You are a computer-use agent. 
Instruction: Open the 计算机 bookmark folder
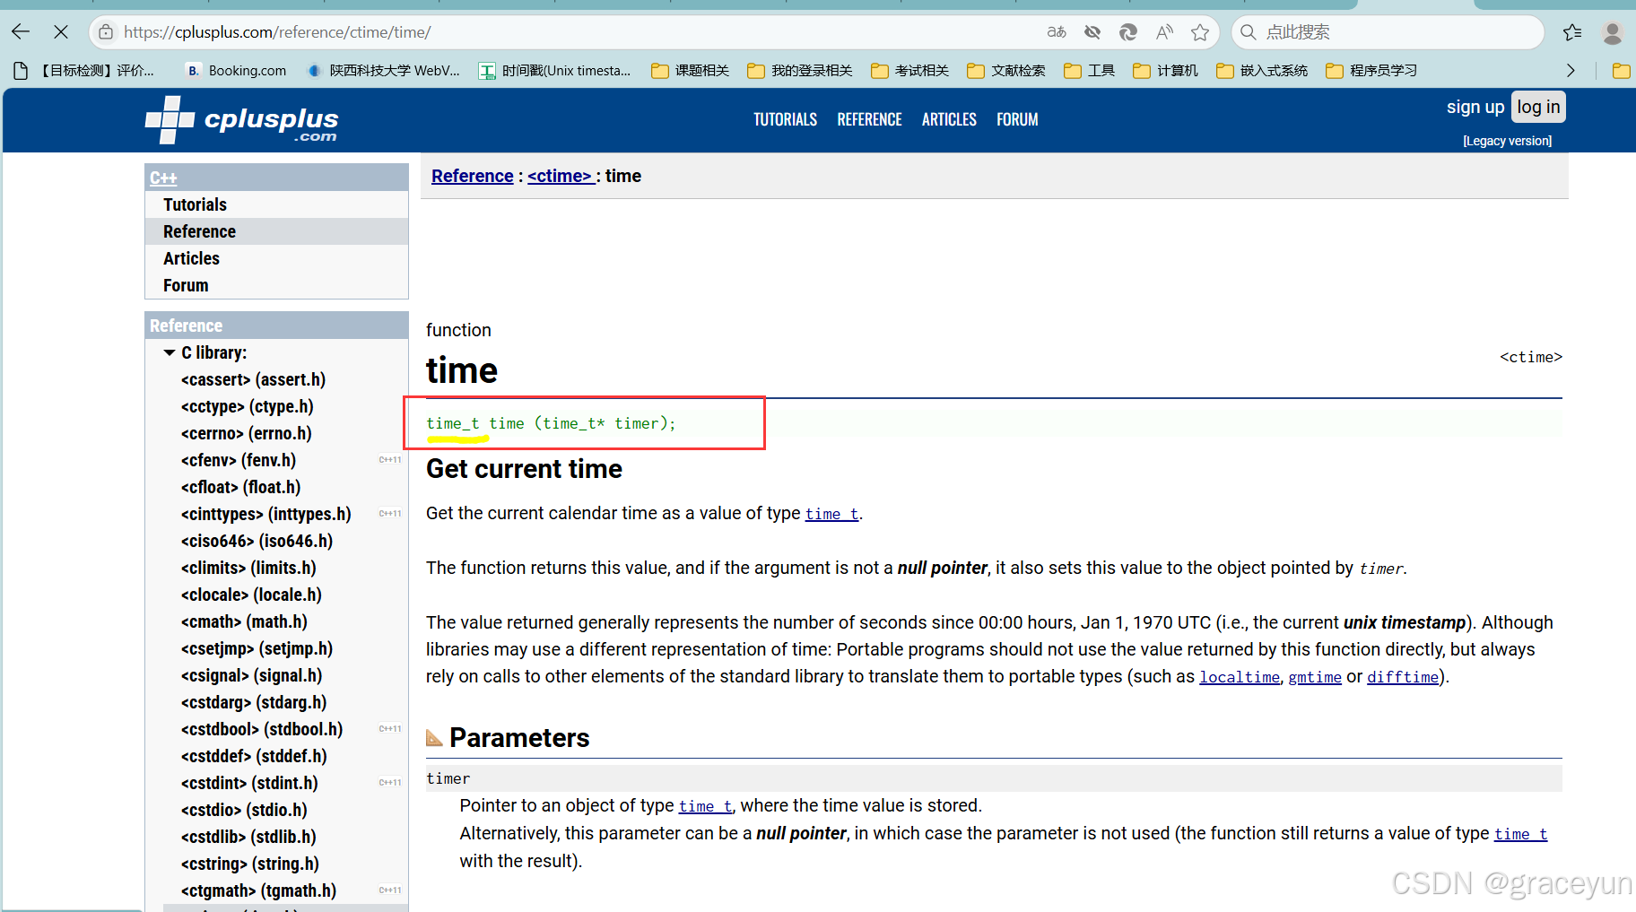coord(1165,71)
